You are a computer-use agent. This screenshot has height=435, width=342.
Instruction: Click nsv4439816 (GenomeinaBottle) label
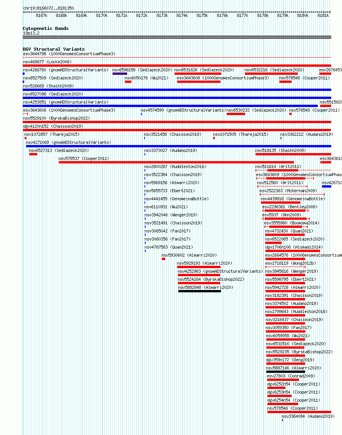(x=293, y=199)
